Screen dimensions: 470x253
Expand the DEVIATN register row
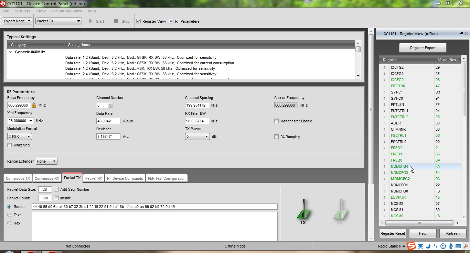tap(385, 197)
